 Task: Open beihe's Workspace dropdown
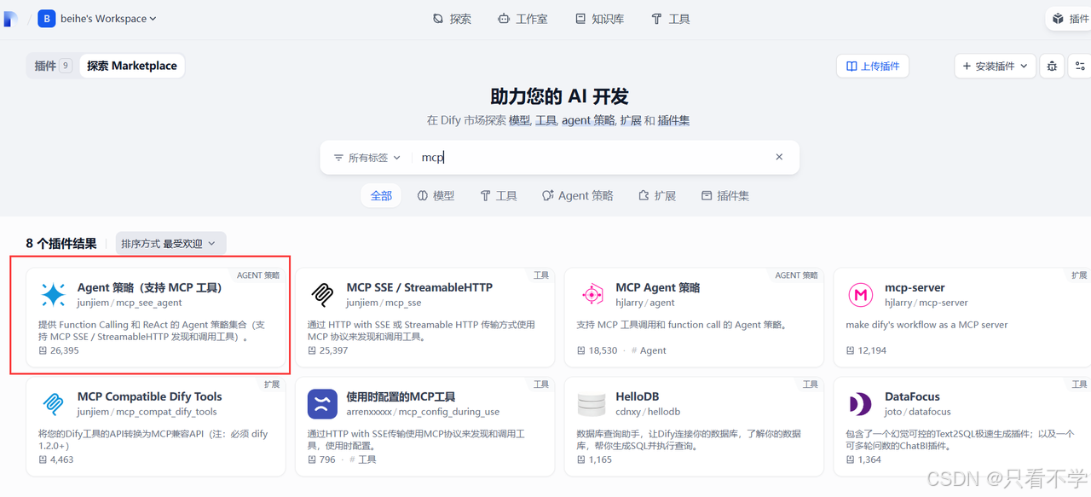point(109,19)
